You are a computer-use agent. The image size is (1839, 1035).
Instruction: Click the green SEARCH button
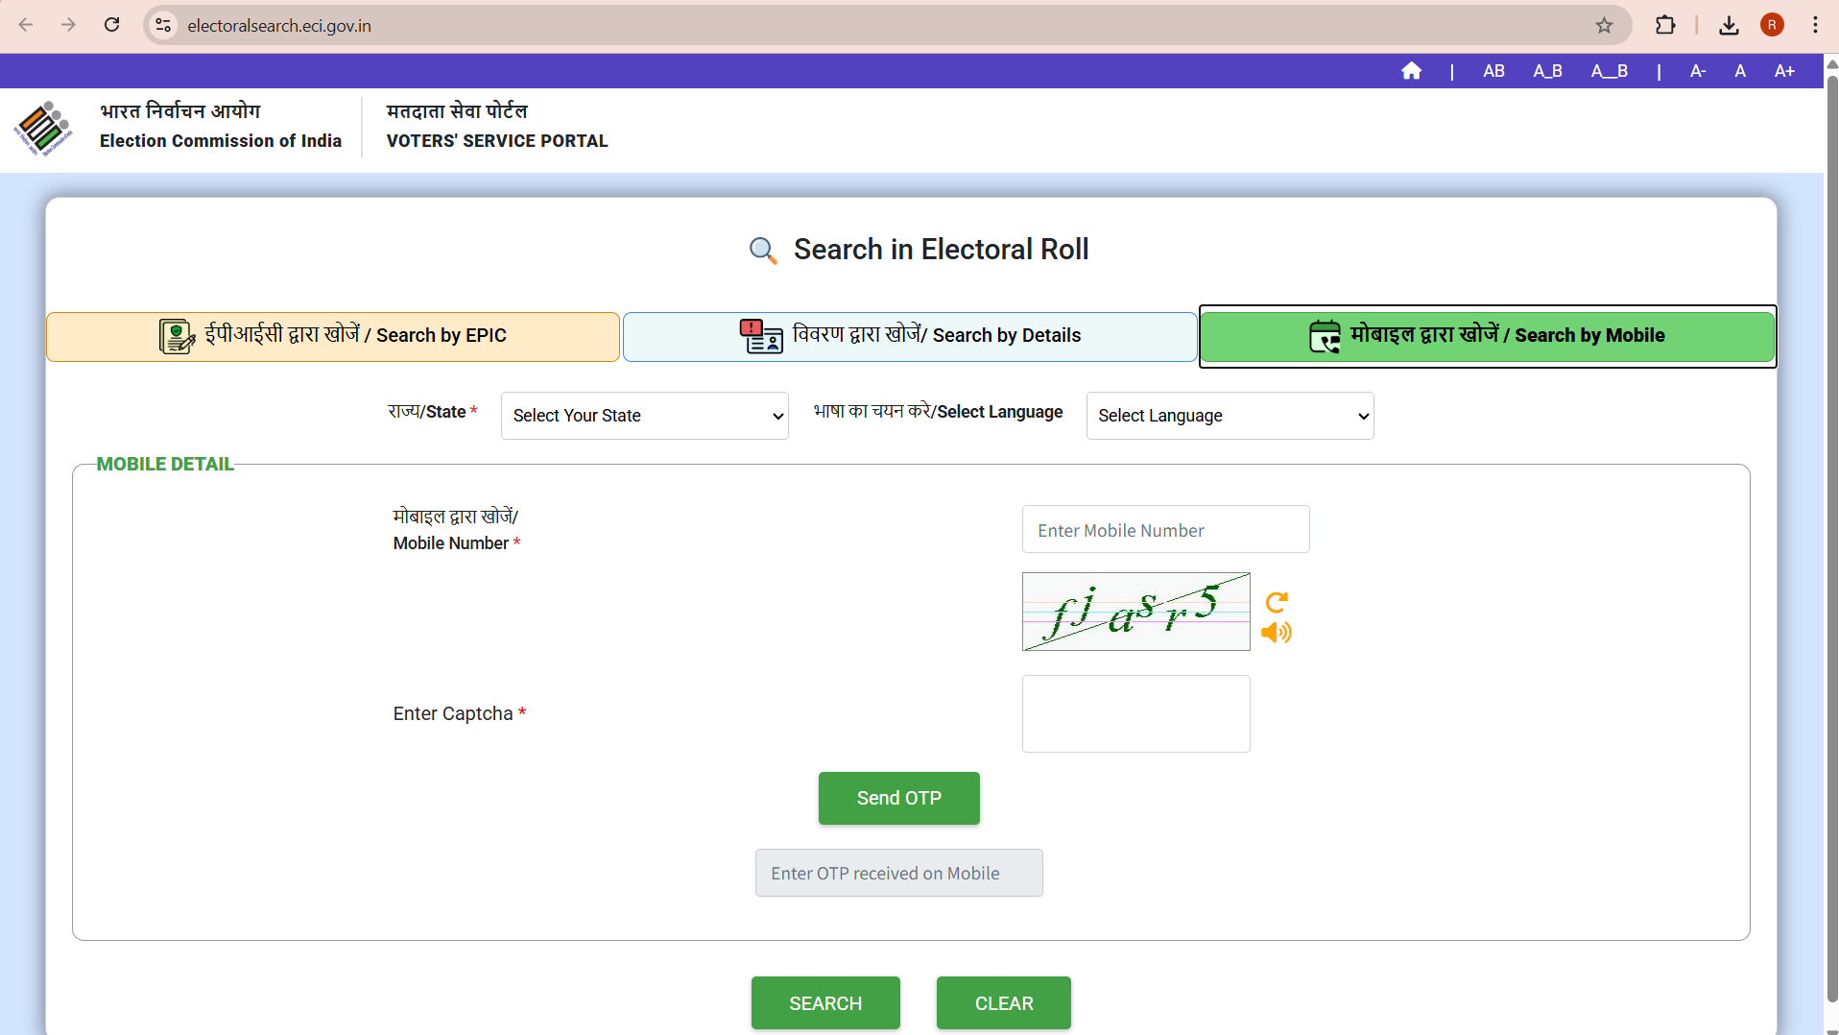[825, 1003]
